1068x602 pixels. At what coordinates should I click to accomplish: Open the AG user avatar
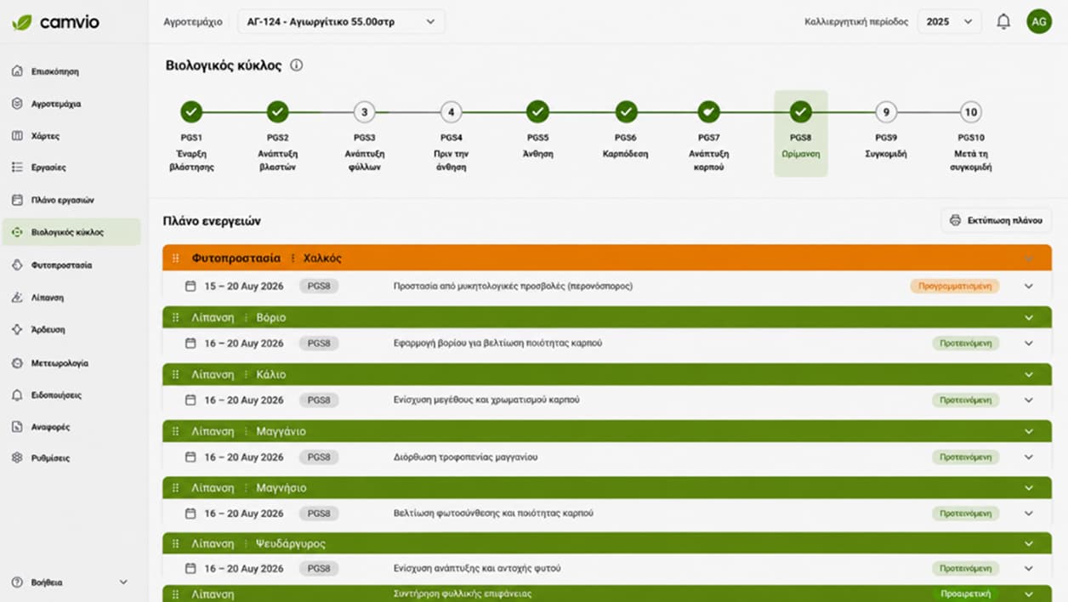(x=1038, y=22)
